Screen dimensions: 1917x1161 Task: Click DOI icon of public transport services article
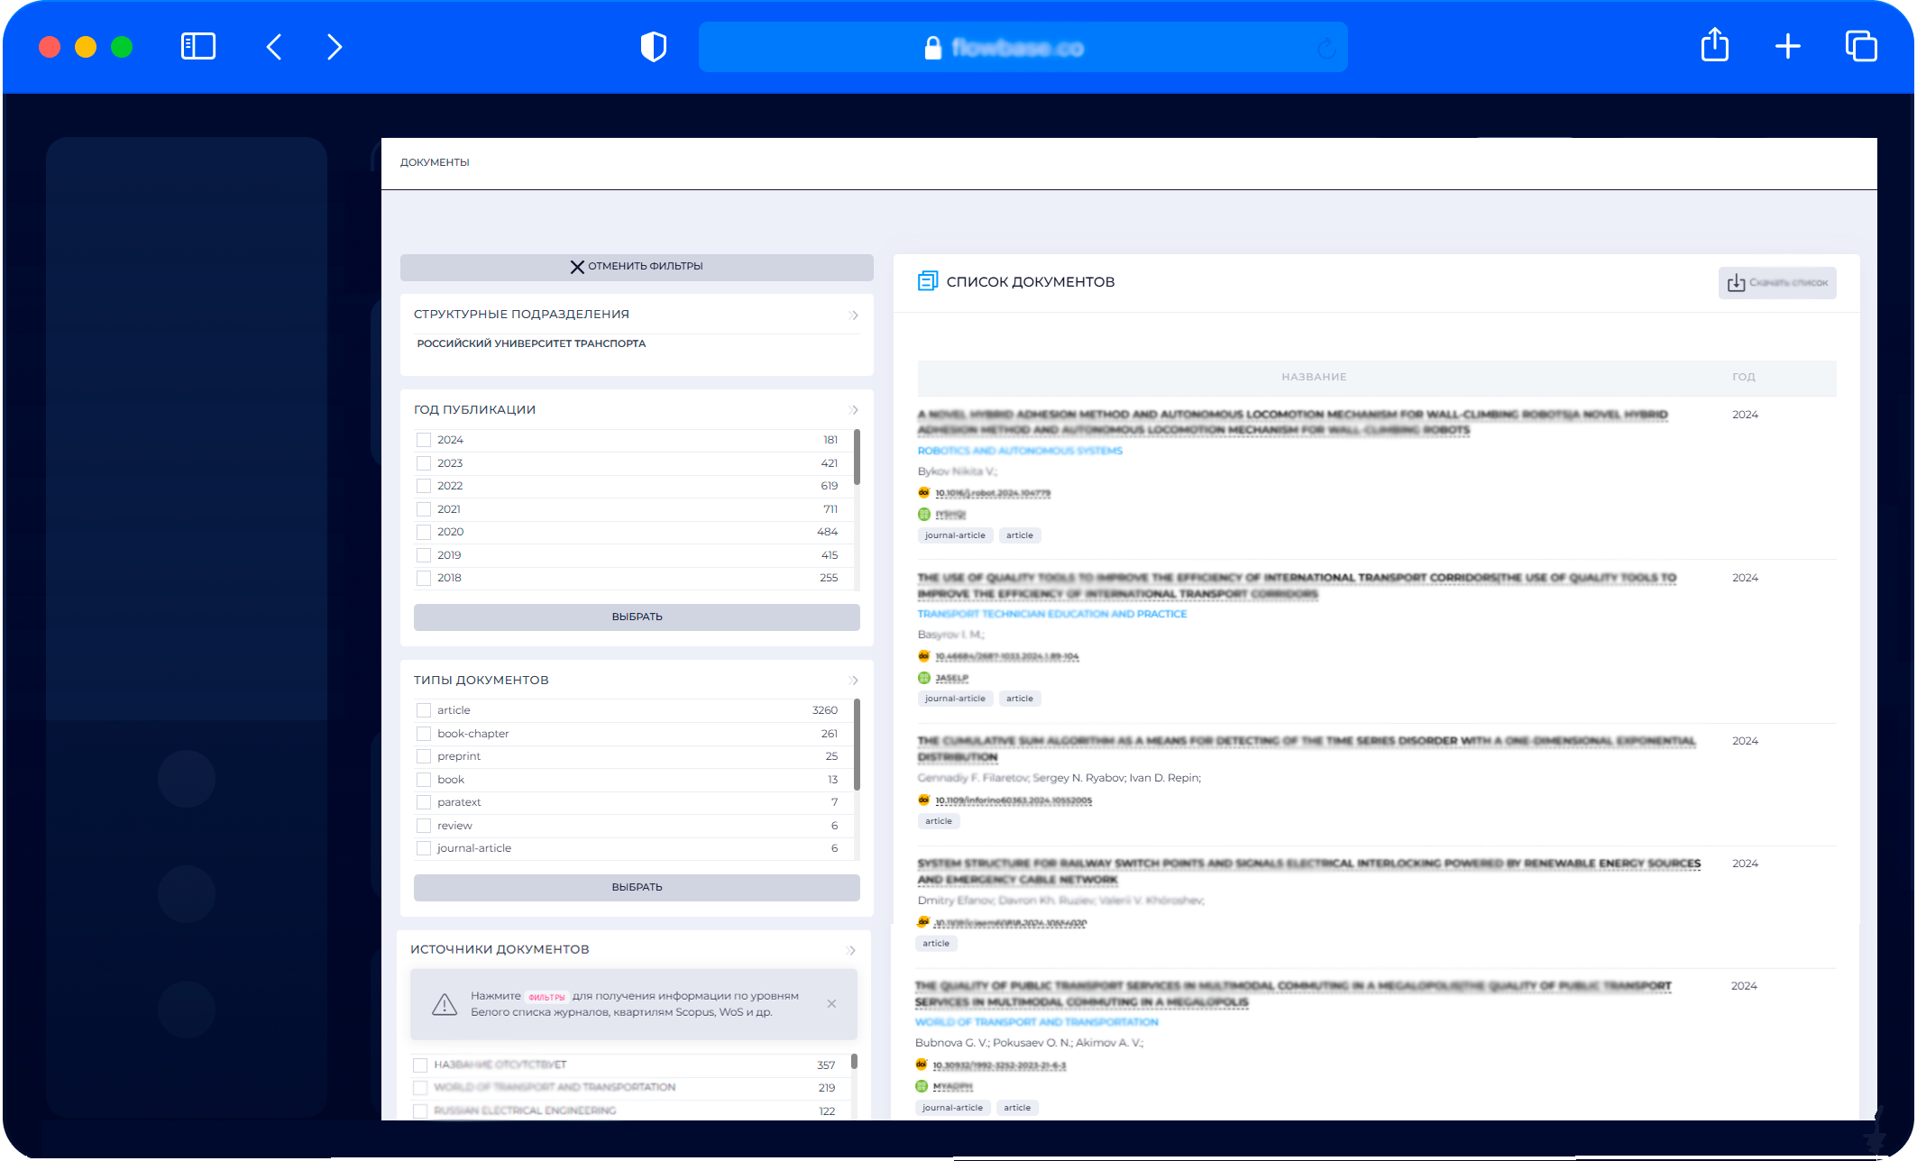click(921, 1065)
